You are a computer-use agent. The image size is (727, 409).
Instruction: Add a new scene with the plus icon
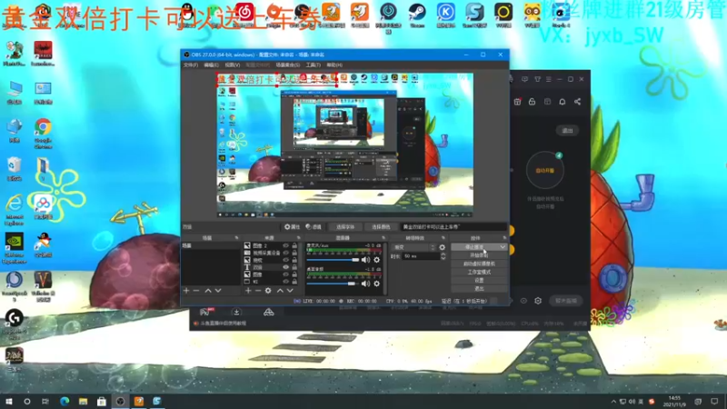(x=186, y=291)
